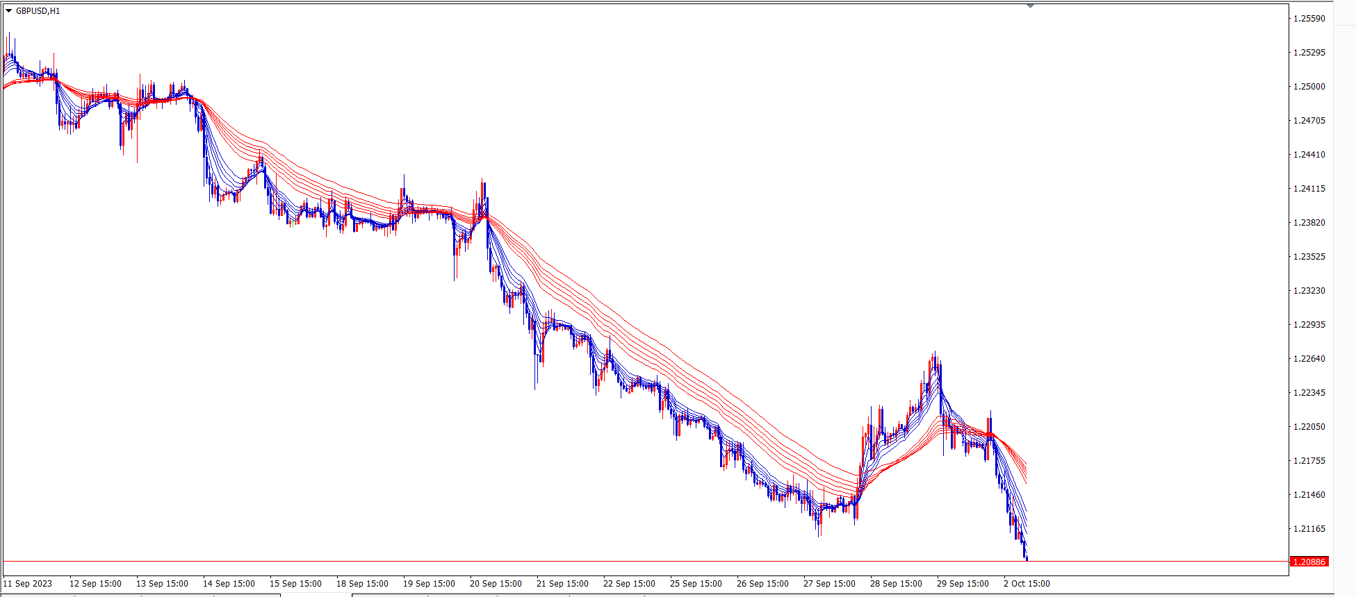Click the 2 Oct 15:00 time label

coord(1027,584)
